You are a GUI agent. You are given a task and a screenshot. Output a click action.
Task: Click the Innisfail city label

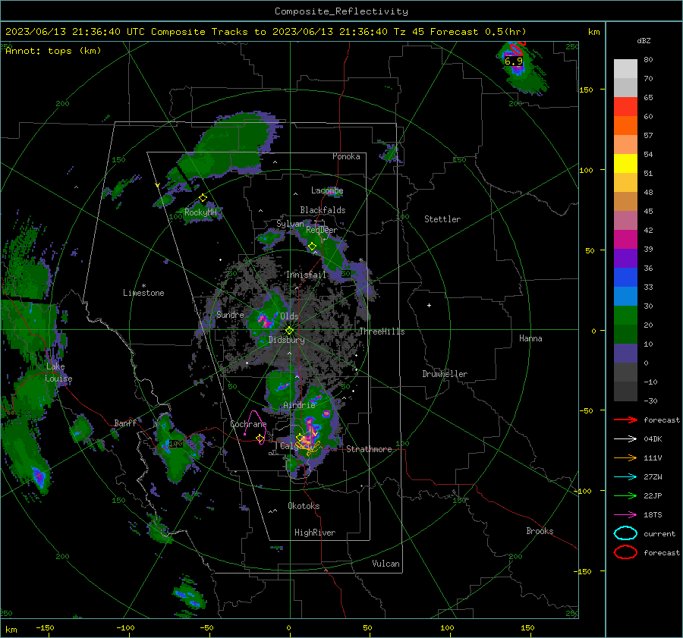[306, 275]
